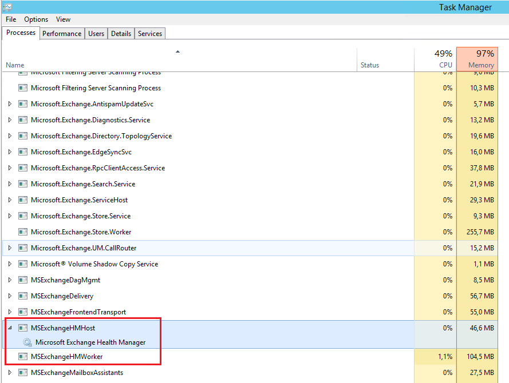Select the Microsoft Exchange Health Manager service entry
This screenshot has height=383, width=509.
90,342
